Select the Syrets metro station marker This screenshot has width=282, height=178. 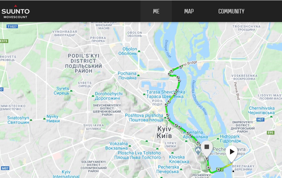pos(71,91)
